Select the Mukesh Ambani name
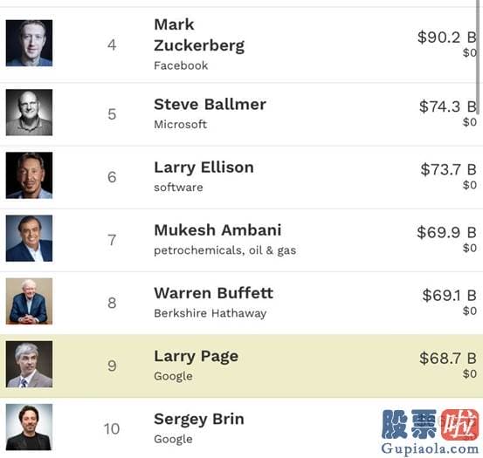The image size is (483, 458). tap(217, 230)
